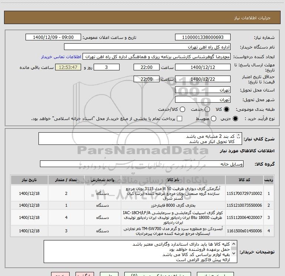Click the announcement date field 1400/12/09 - 09:00

(x=53, y=37)
